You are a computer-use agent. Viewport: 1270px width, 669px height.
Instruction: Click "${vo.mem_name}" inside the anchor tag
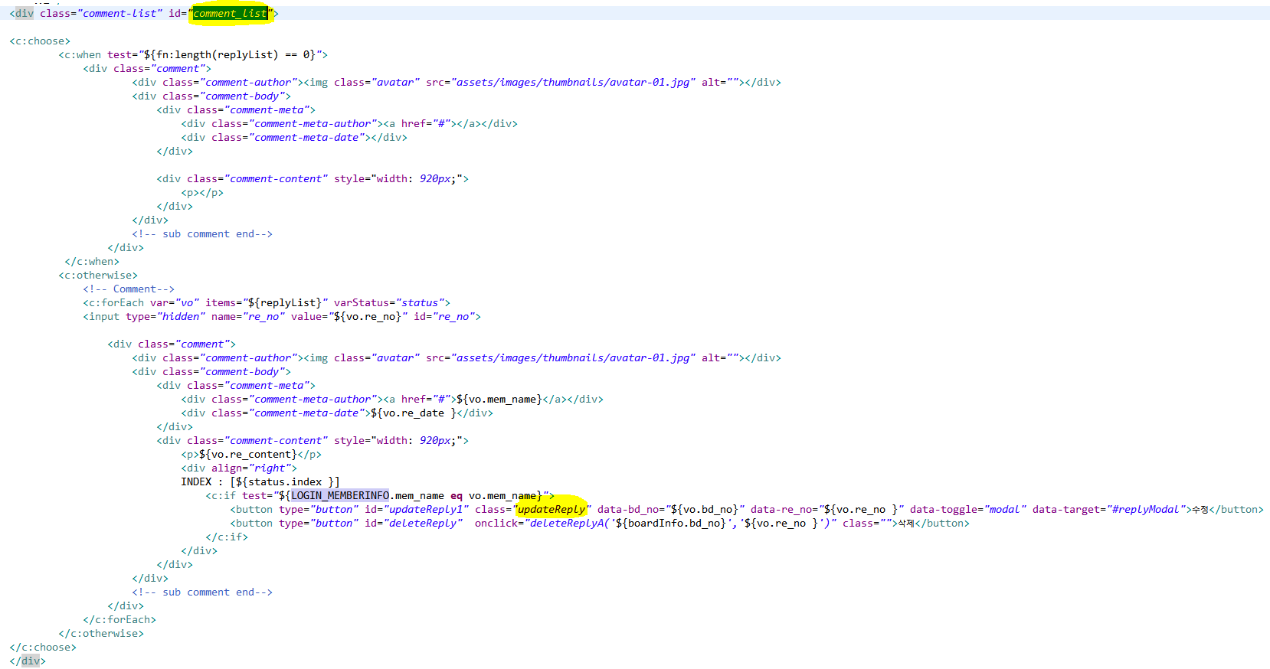point(499,400)
